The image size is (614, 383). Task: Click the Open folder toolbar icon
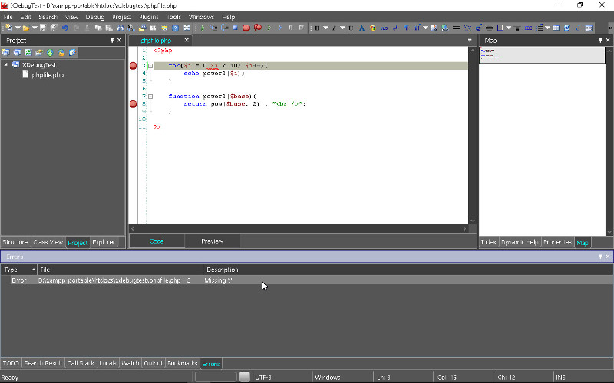coord(26,28)
